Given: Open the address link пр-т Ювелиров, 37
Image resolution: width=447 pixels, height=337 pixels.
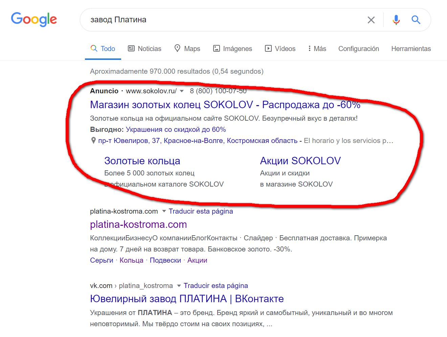Looking at the screenshot, I should 198,141.
